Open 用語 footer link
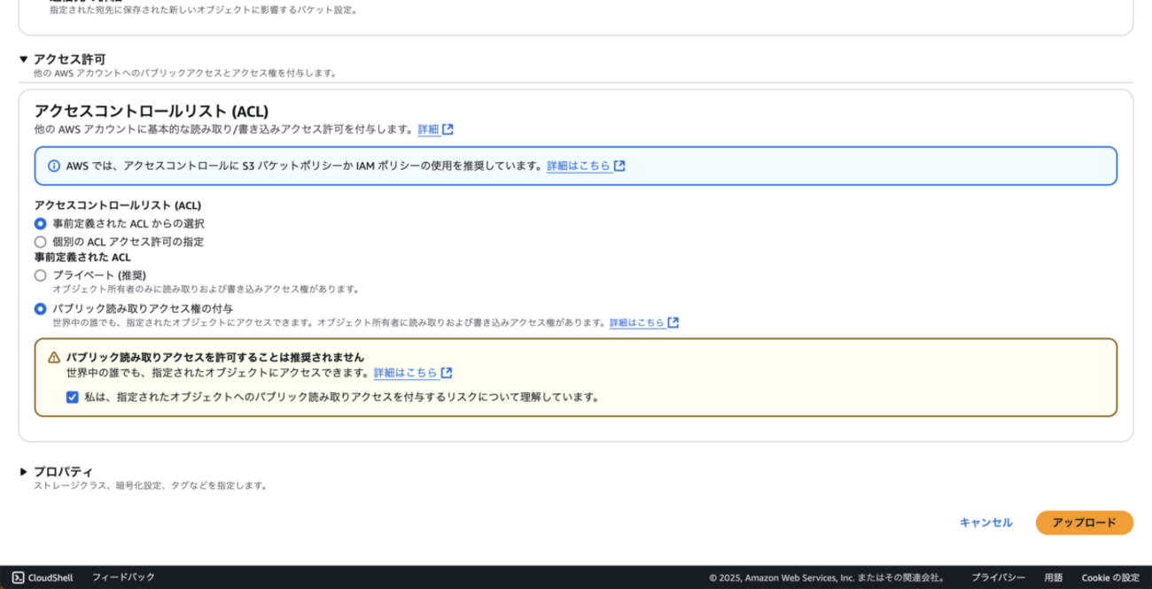This screenshot has width=1152, height=589. click(1054, 577)
